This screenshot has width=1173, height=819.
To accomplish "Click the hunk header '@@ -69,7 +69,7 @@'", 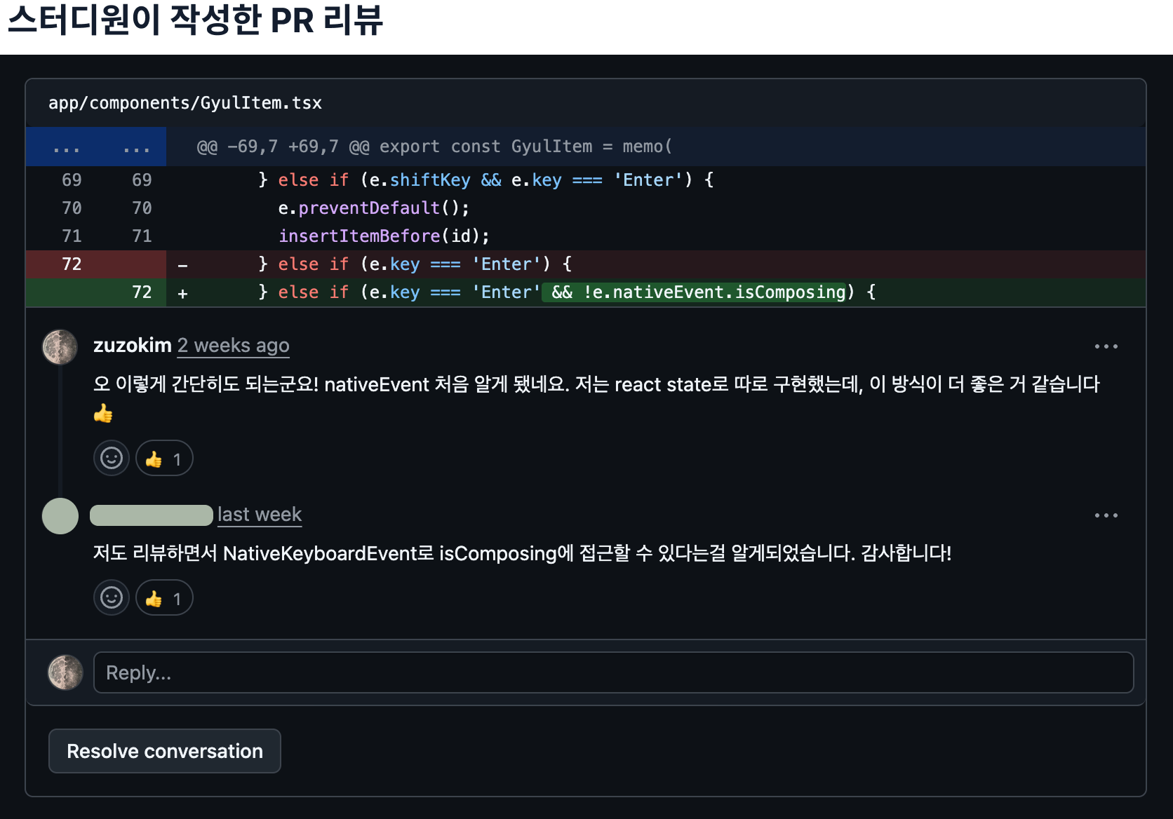I will pos(283,147).
